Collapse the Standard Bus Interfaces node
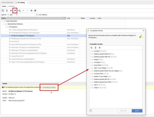154x117 pixels. pos(4,24)
